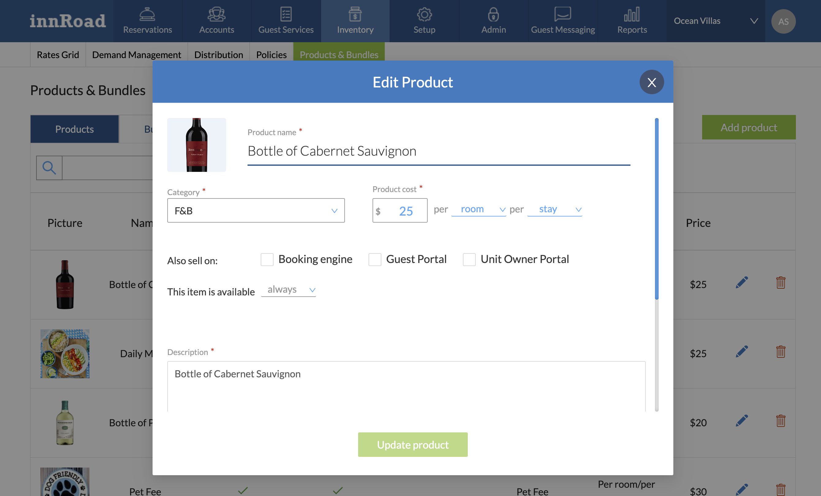The height and width of the screenshot is (496, 821).
Task: Open the per room dropdown
Action: 479,209
